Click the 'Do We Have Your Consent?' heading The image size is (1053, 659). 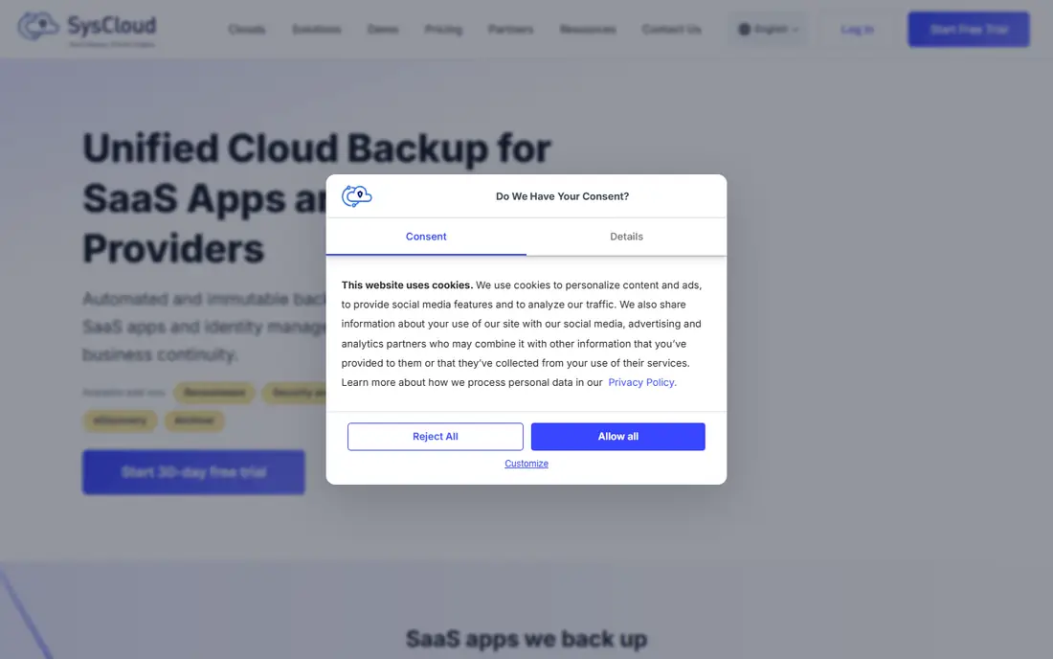562,196
